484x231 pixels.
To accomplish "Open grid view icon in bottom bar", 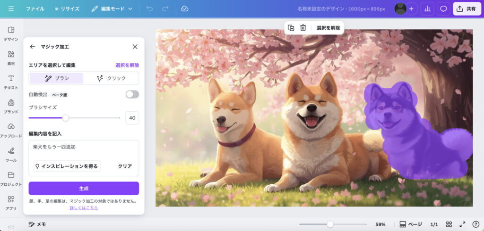I will click(x=449, y=224).
